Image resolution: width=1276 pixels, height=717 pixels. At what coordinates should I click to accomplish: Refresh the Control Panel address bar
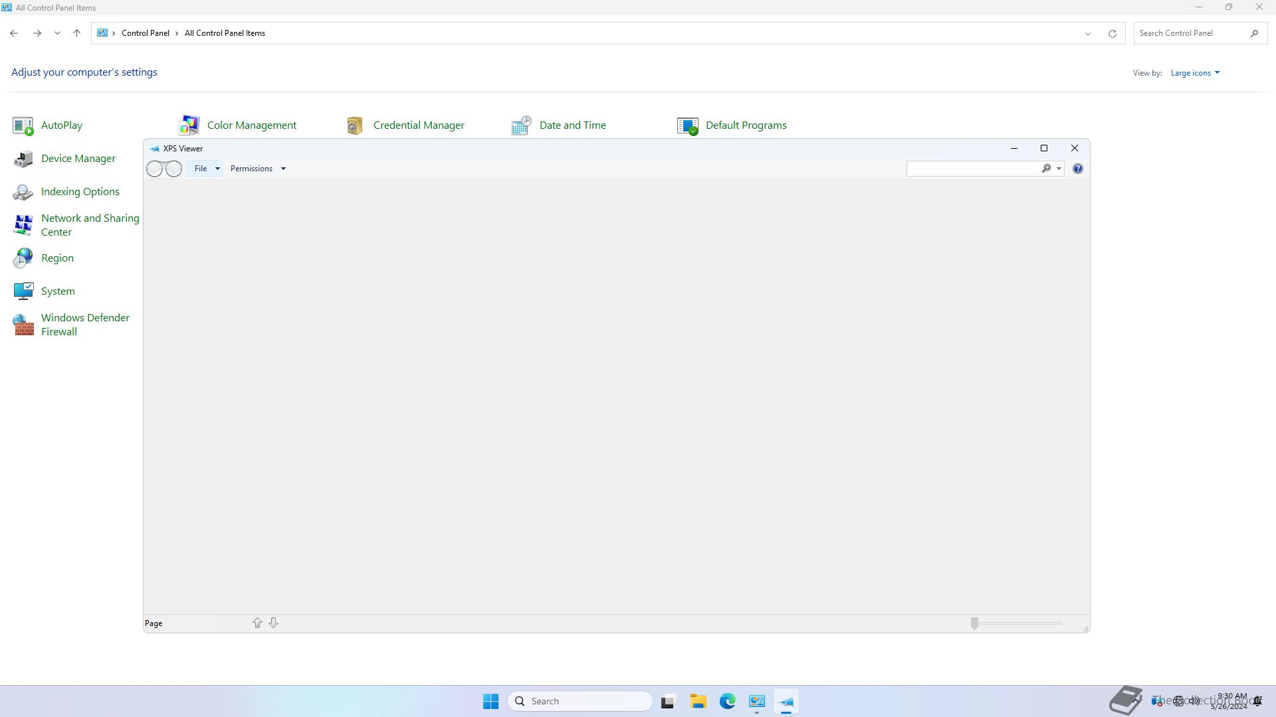tap(1112, 33)
